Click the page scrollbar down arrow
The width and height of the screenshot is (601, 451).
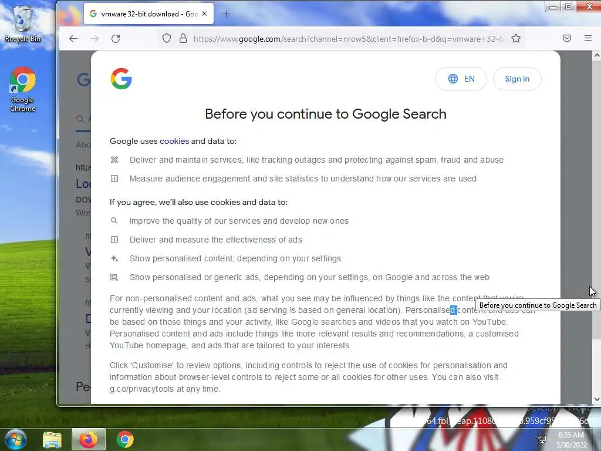coord(596,399)
